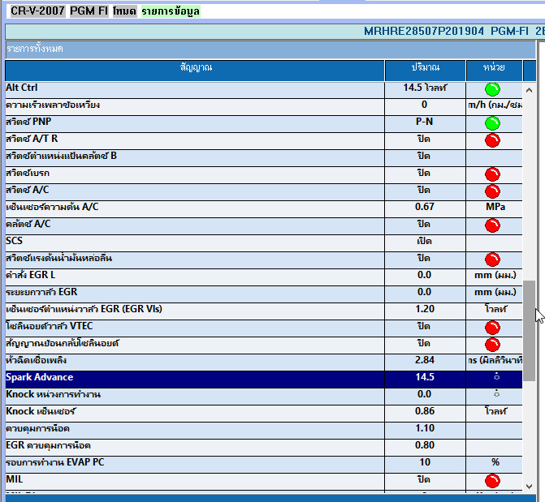Click the scroll up arrow of the data list

coord(529,90)
